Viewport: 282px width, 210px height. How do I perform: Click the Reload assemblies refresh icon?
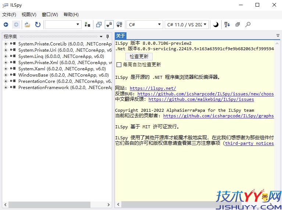tap(38, 25)
